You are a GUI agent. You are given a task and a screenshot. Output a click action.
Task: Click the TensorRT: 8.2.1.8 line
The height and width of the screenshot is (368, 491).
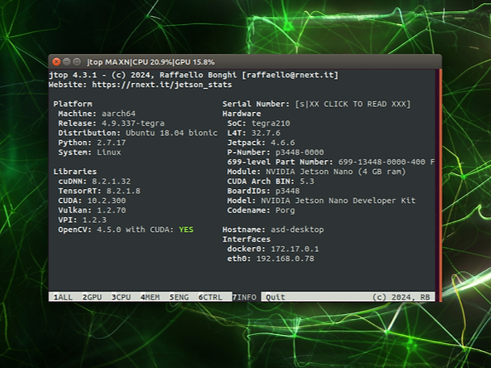tap(99, 191)
